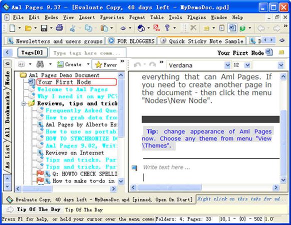Click the Type tags here input field
The height and width of the screenshot is (225, 291).
(x=87, y=53)
